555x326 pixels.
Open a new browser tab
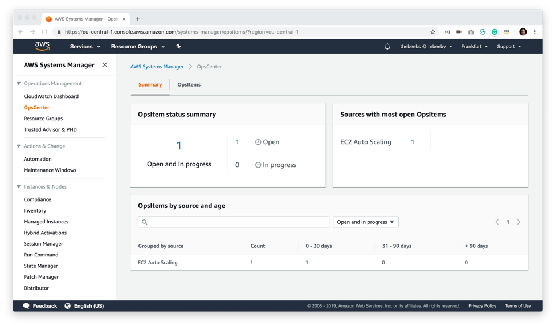coord(138,19)
